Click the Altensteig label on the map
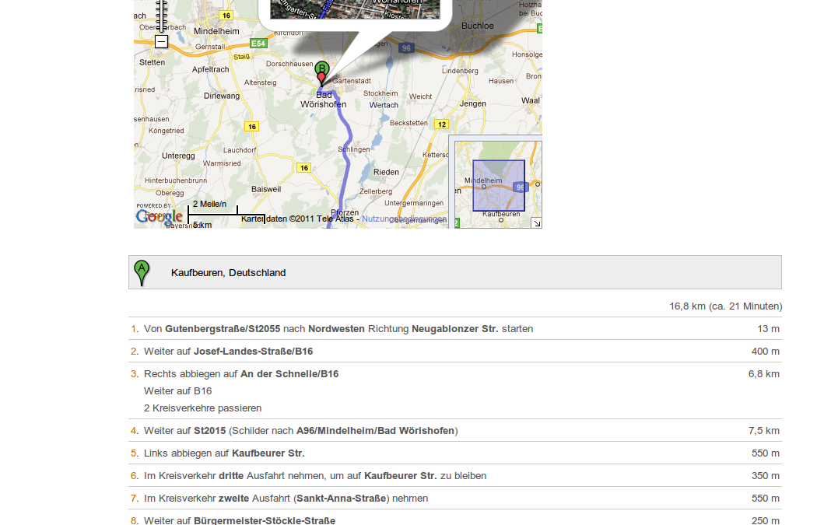This screenshot has width=817, height=525. tap(261, 82)
